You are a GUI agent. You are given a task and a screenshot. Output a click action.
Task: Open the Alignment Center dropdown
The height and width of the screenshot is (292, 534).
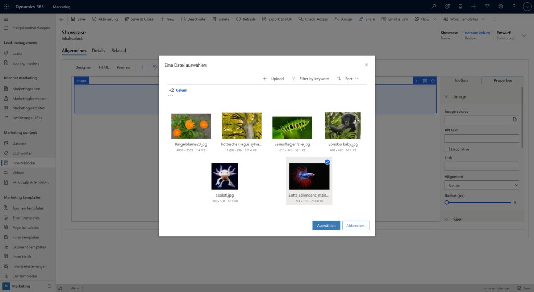click(x=481, y=185)
